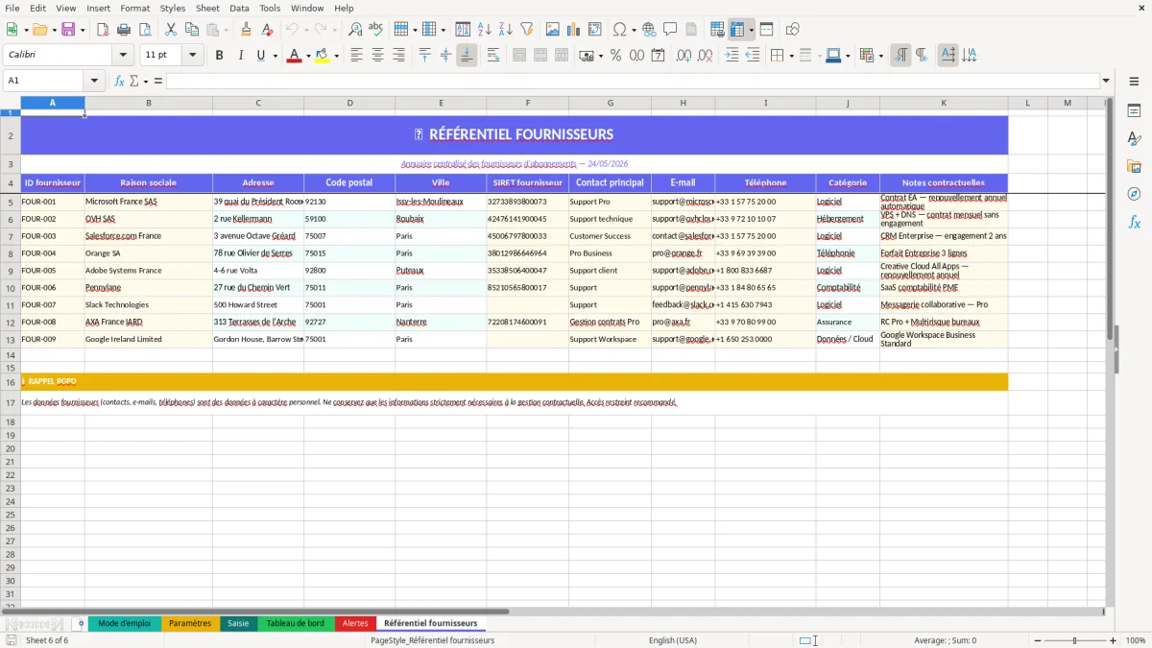This screenshot has height=648, width=1152.
Task: Run the Spelling check icon
Action: [376, 30]
